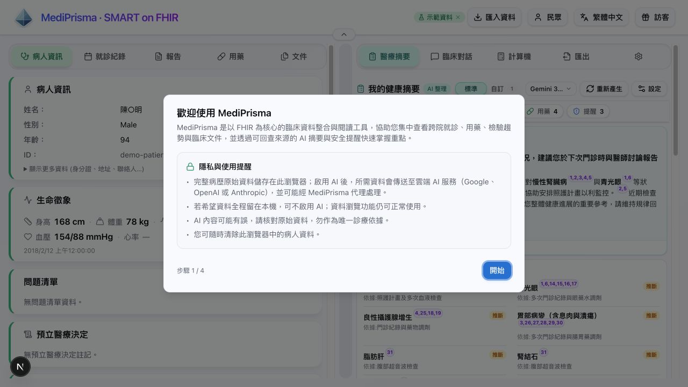Dismiss the 示範資料 badge with its × icon

(x=458, y=17)
